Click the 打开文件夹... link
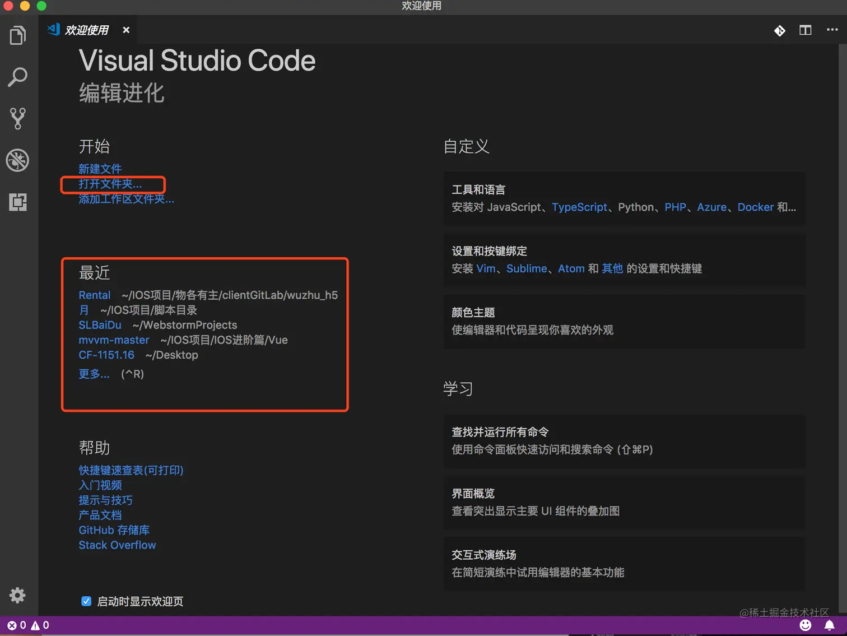The height and width of the screenshot is (636, 847). (x=110, y=184)
